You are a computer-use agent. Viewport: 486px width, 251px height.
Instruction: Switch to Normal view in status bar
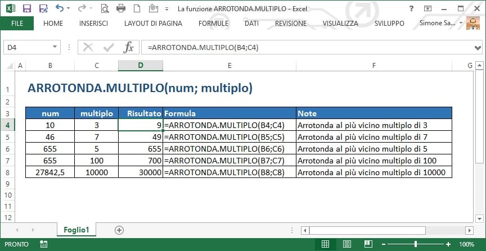pos(325,244)
